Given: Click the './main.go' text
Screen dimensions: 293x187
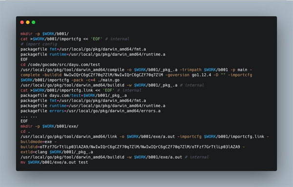Looking at the screenshot, I should click(108, 80).
